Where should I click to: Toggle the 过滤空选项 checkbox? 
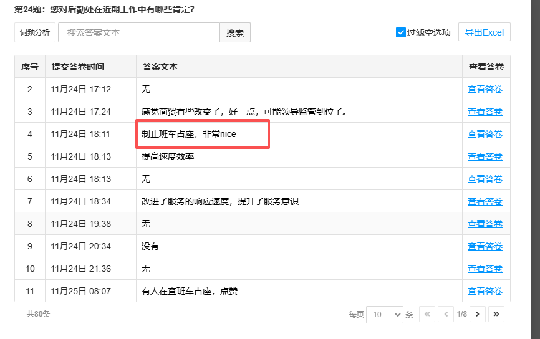(x=401, y=32)
